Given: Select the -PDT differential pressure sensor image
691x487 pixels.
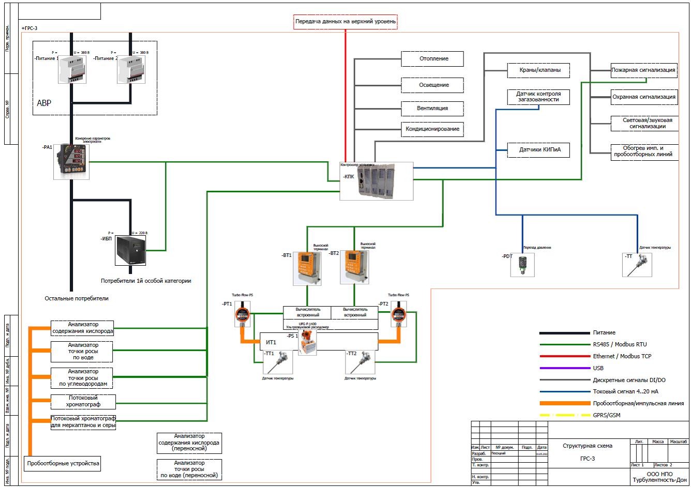Looking at the screenshot, I should (x=522, y=265).
